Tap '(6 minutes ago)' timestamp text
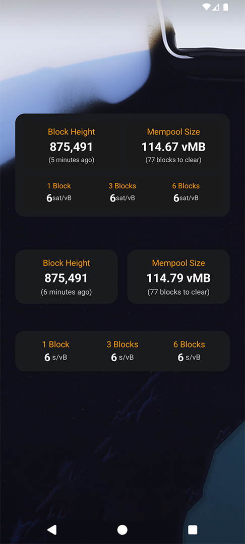 (x=66, y=292)
